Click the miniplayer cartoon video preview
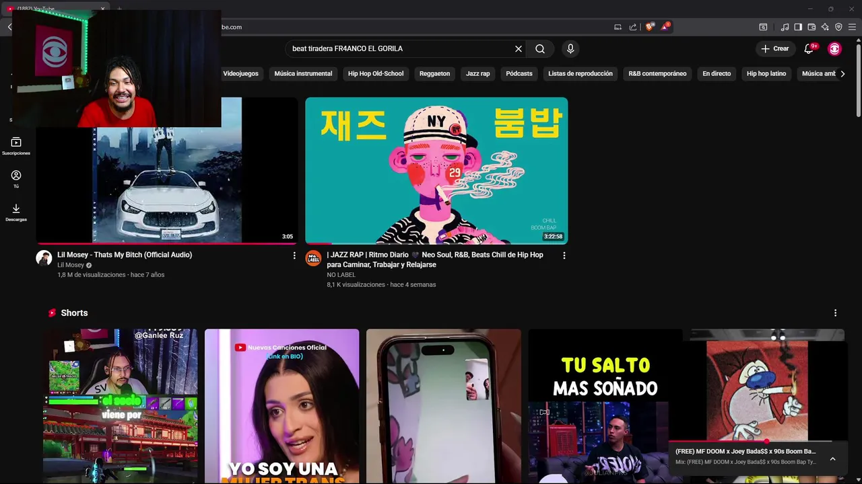This screenshot has width=862, height=484. 756,390
